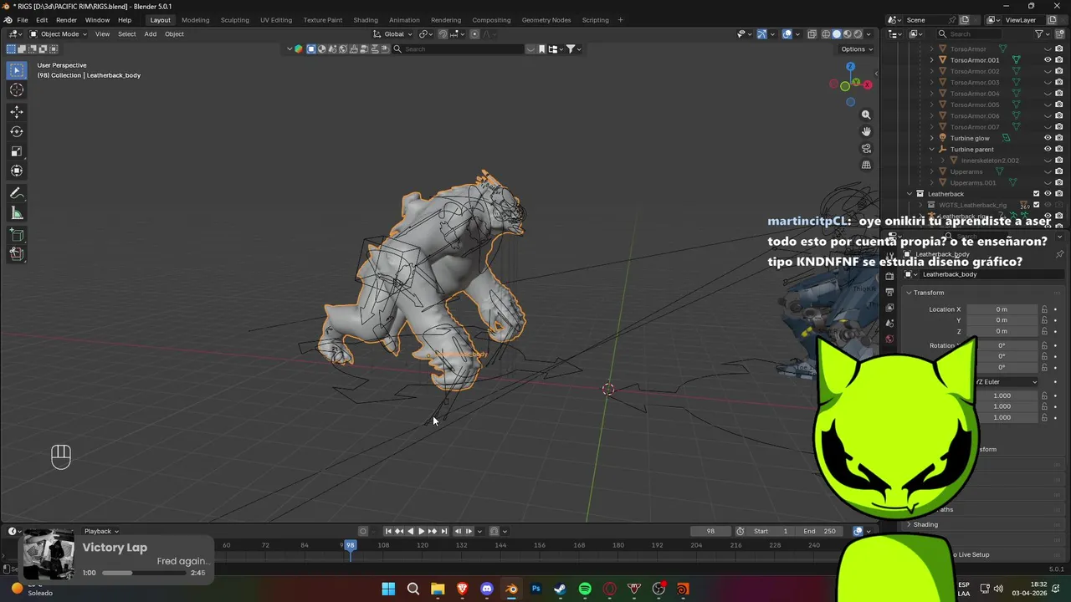Select the Annotate tool
The height and width of the screenshot is (602, 1071).
point(17,193)
